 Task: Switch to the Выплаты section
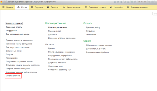pyautogui.click(x=53, y=7)
